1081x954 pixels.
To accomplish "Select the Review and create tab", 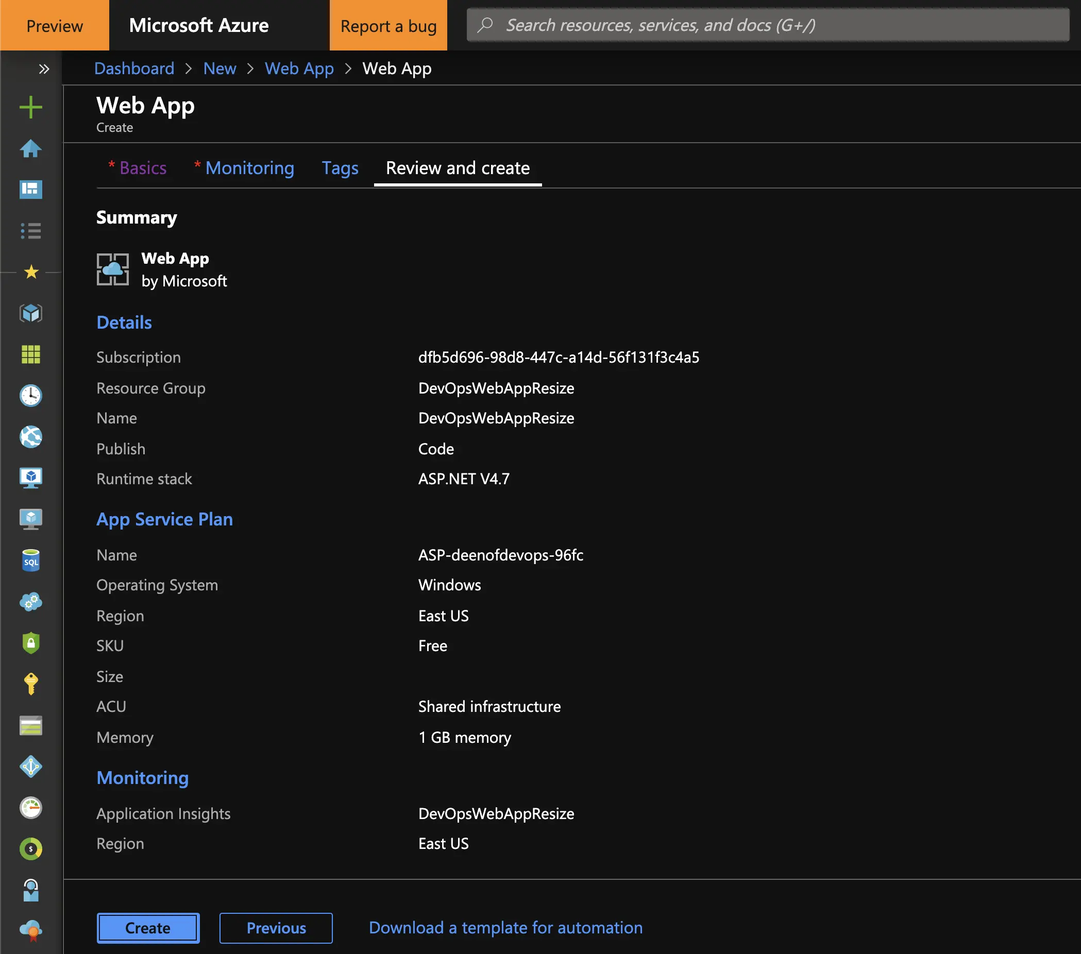I will click(x=458, y=167).
